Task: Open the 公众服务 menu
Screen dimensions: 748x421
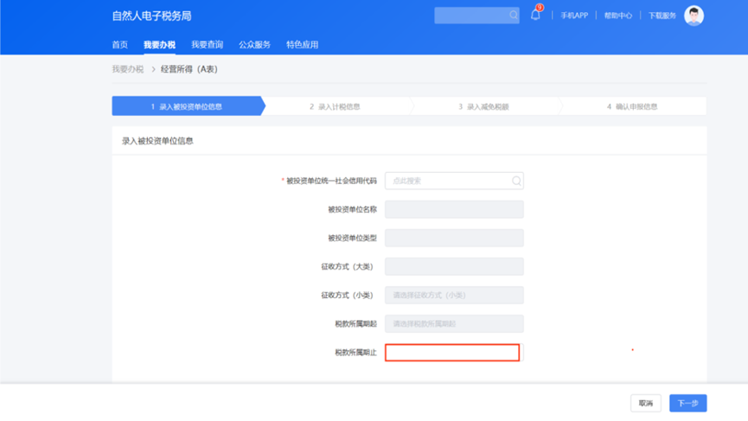Action: pos(254,45)
